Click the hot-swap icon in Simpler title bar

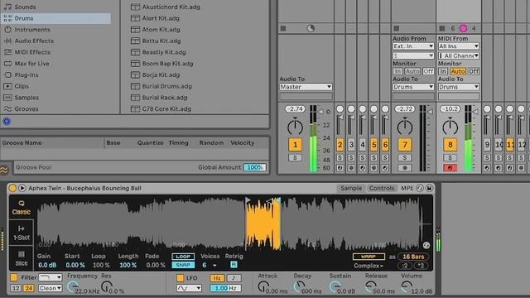(420, 188)
